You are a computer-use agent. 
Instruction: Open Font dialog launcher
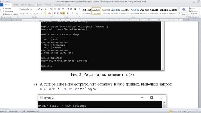[x=52, y=17]
